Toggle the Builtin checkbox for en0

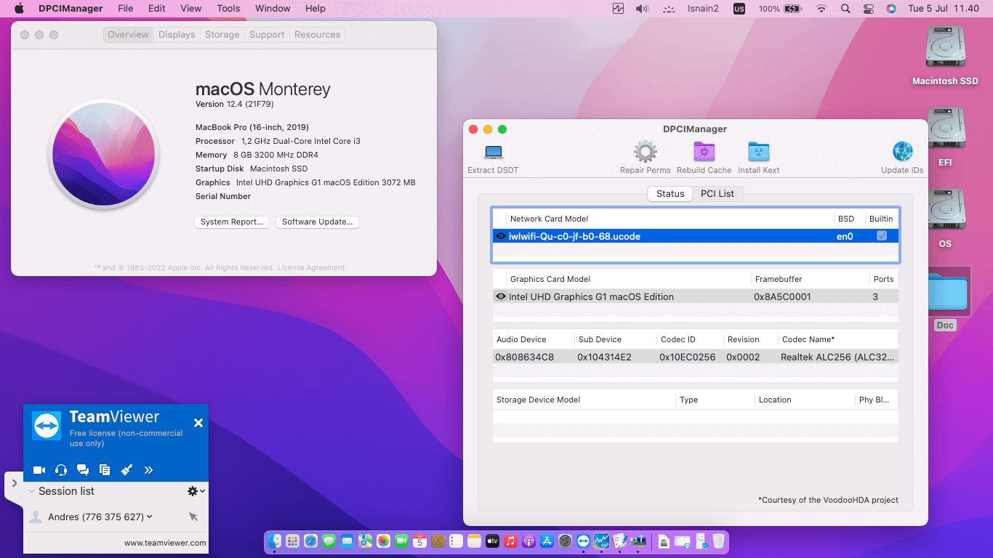[882, 235]
